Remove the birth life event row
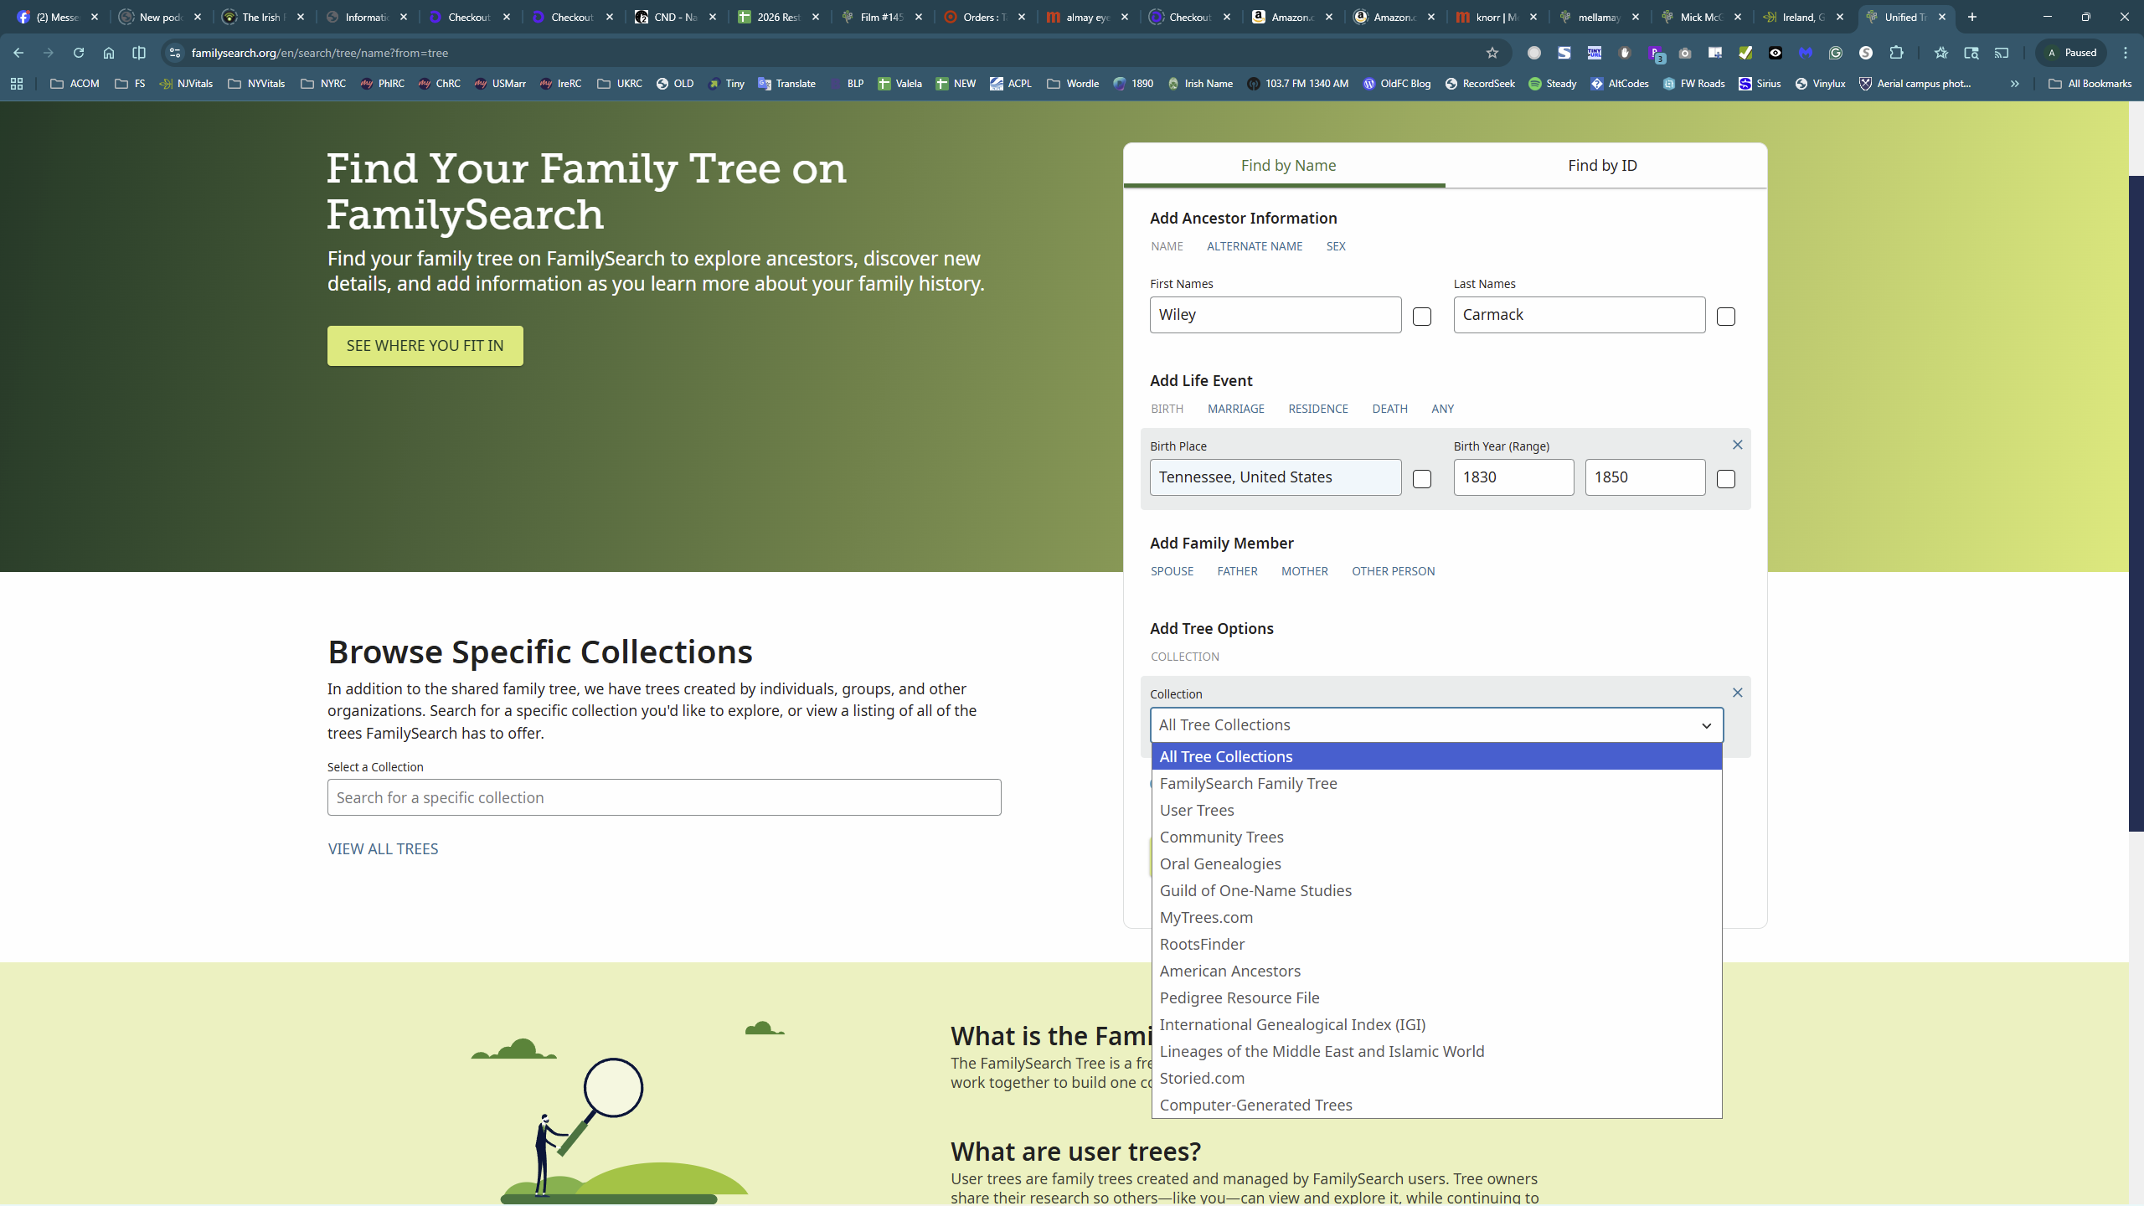The width and height of the screenshot is (2144, 1206). [x=1737, y=445]
